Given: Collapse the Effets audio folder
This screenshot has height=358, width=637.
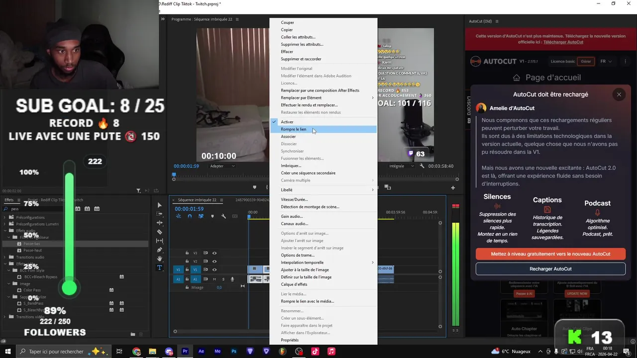Looking at the screenshot, I should [x=5, y=231].
